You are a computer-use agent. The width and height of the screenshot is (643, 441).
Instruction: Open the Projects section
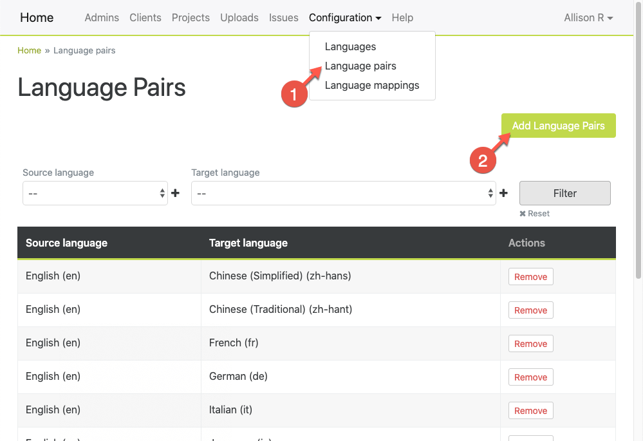191,17
